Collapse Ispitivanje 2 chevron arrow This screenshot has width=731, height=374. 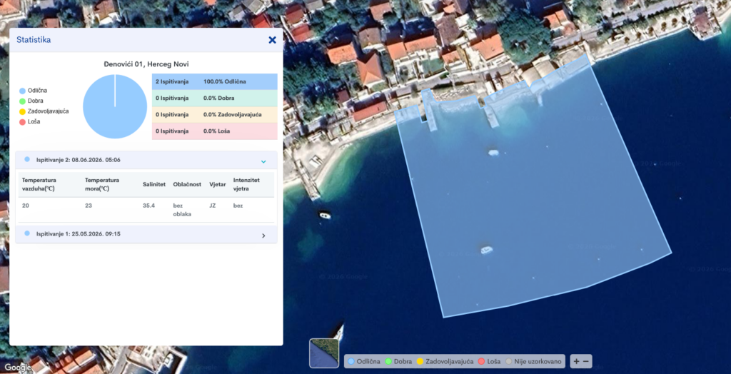[x=263, y=161]
